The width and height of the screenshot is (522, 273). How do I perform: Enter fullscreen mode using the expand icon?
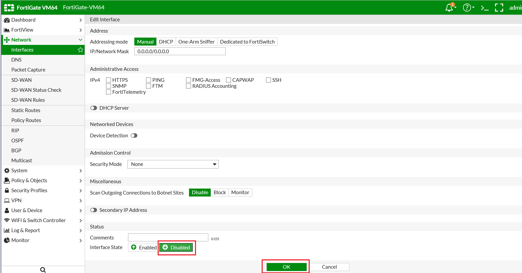(499, 7)
